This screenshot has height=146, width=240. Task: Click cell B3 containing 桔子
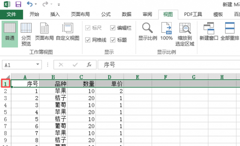[53, 98]
